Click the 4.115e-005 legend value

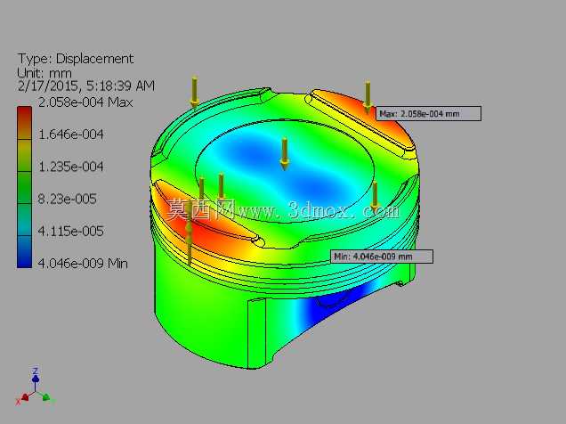(71, 231)
